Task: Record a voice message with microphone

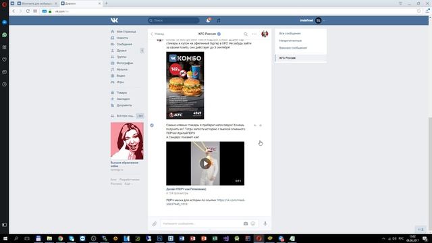Action: pyautogui.click(x=265, y=223)
